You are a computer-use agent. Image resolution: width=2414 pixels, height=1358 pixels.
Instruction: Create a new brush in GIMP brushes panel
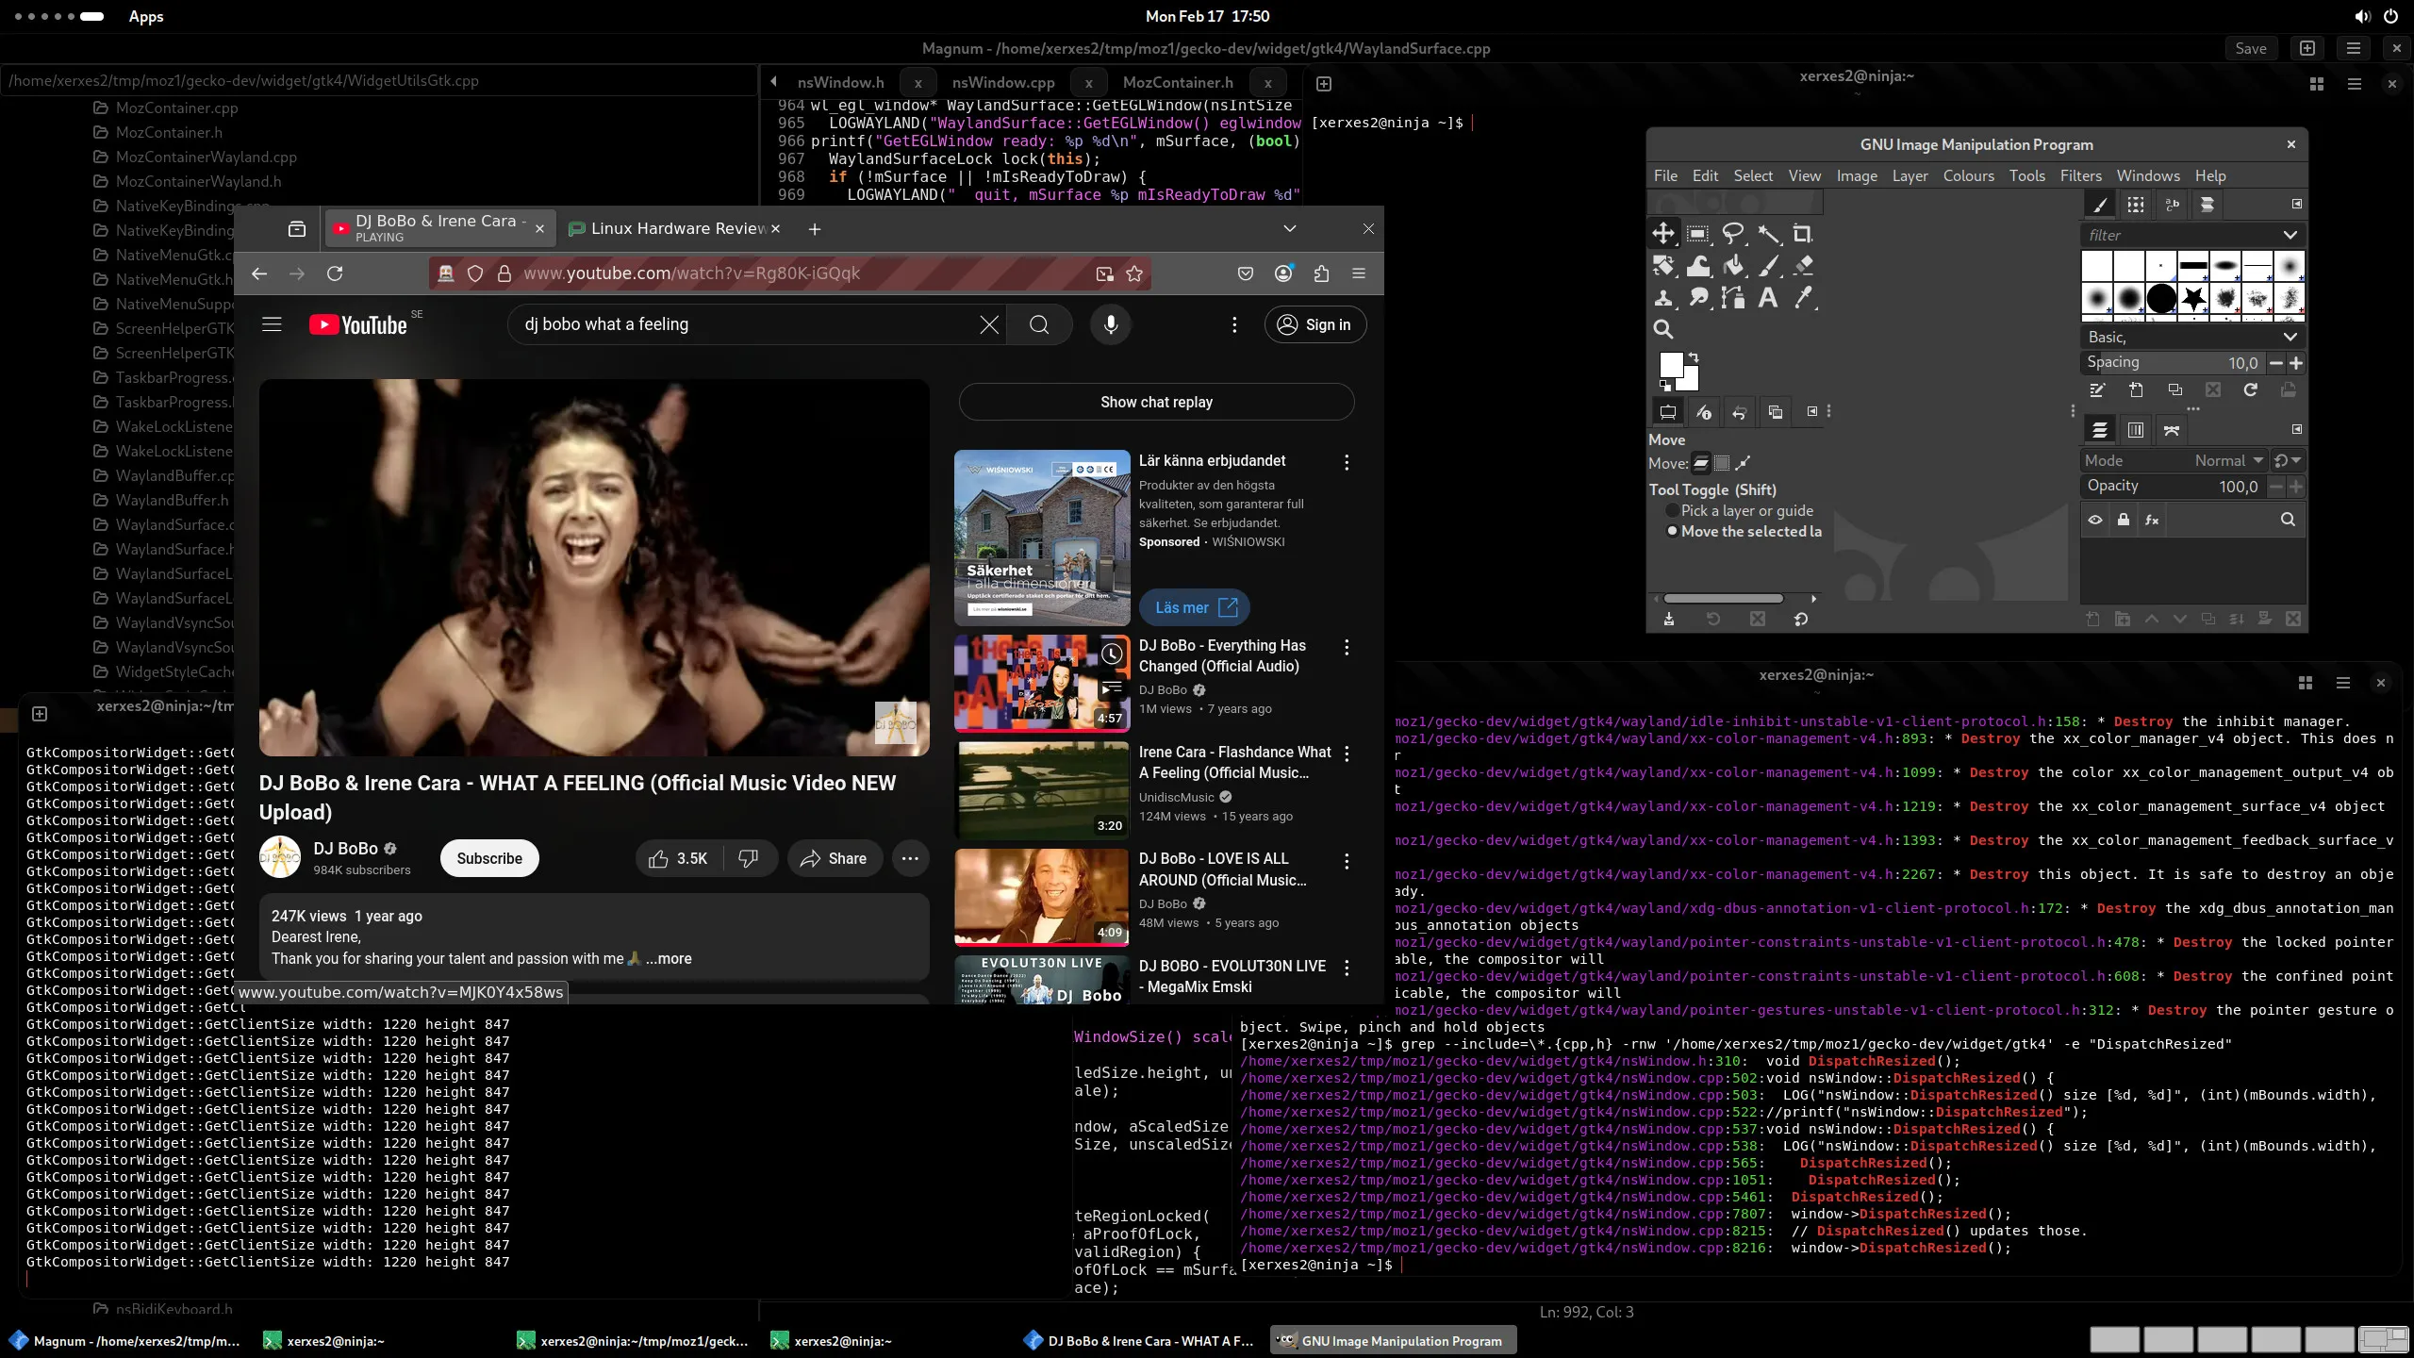[2137, 389]
